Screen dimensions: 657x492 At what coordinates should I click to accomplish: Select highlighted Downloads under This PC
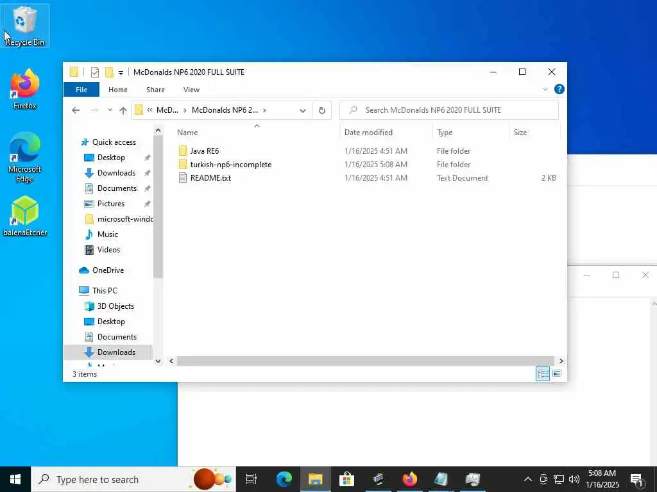pos(116,352)
